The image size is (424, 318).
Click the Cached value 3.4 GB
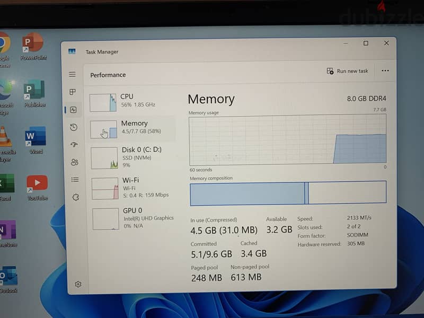point(254,254)
